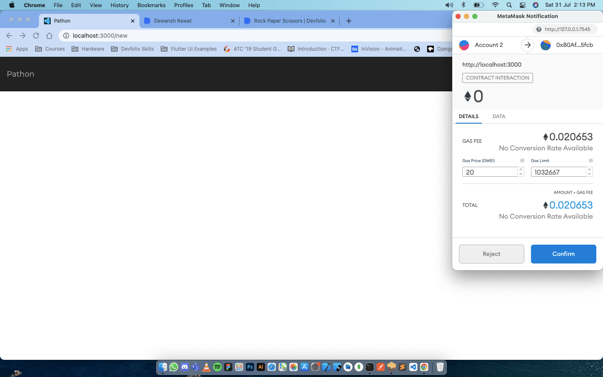
Task: Close the Pathon browser tab
Action: tap(133, 21)
